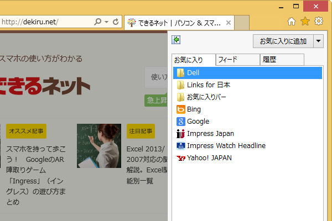Image resolution: width=332 pixels, height=221 pixels.
Task: Click the オススメ記事 yellow label
Action: [26, 131]
